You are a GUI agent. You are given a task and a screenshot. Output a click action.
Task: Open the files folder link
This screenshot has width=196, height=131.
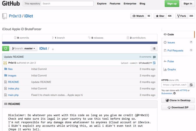[10, 69]
